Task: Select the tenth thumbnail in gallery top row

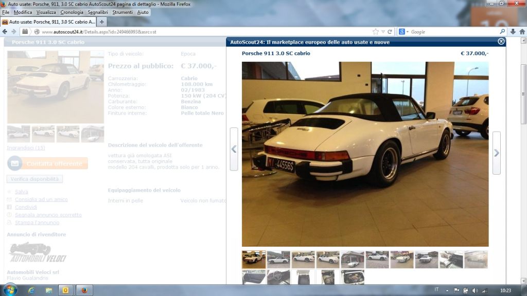Action: point(476,260)
